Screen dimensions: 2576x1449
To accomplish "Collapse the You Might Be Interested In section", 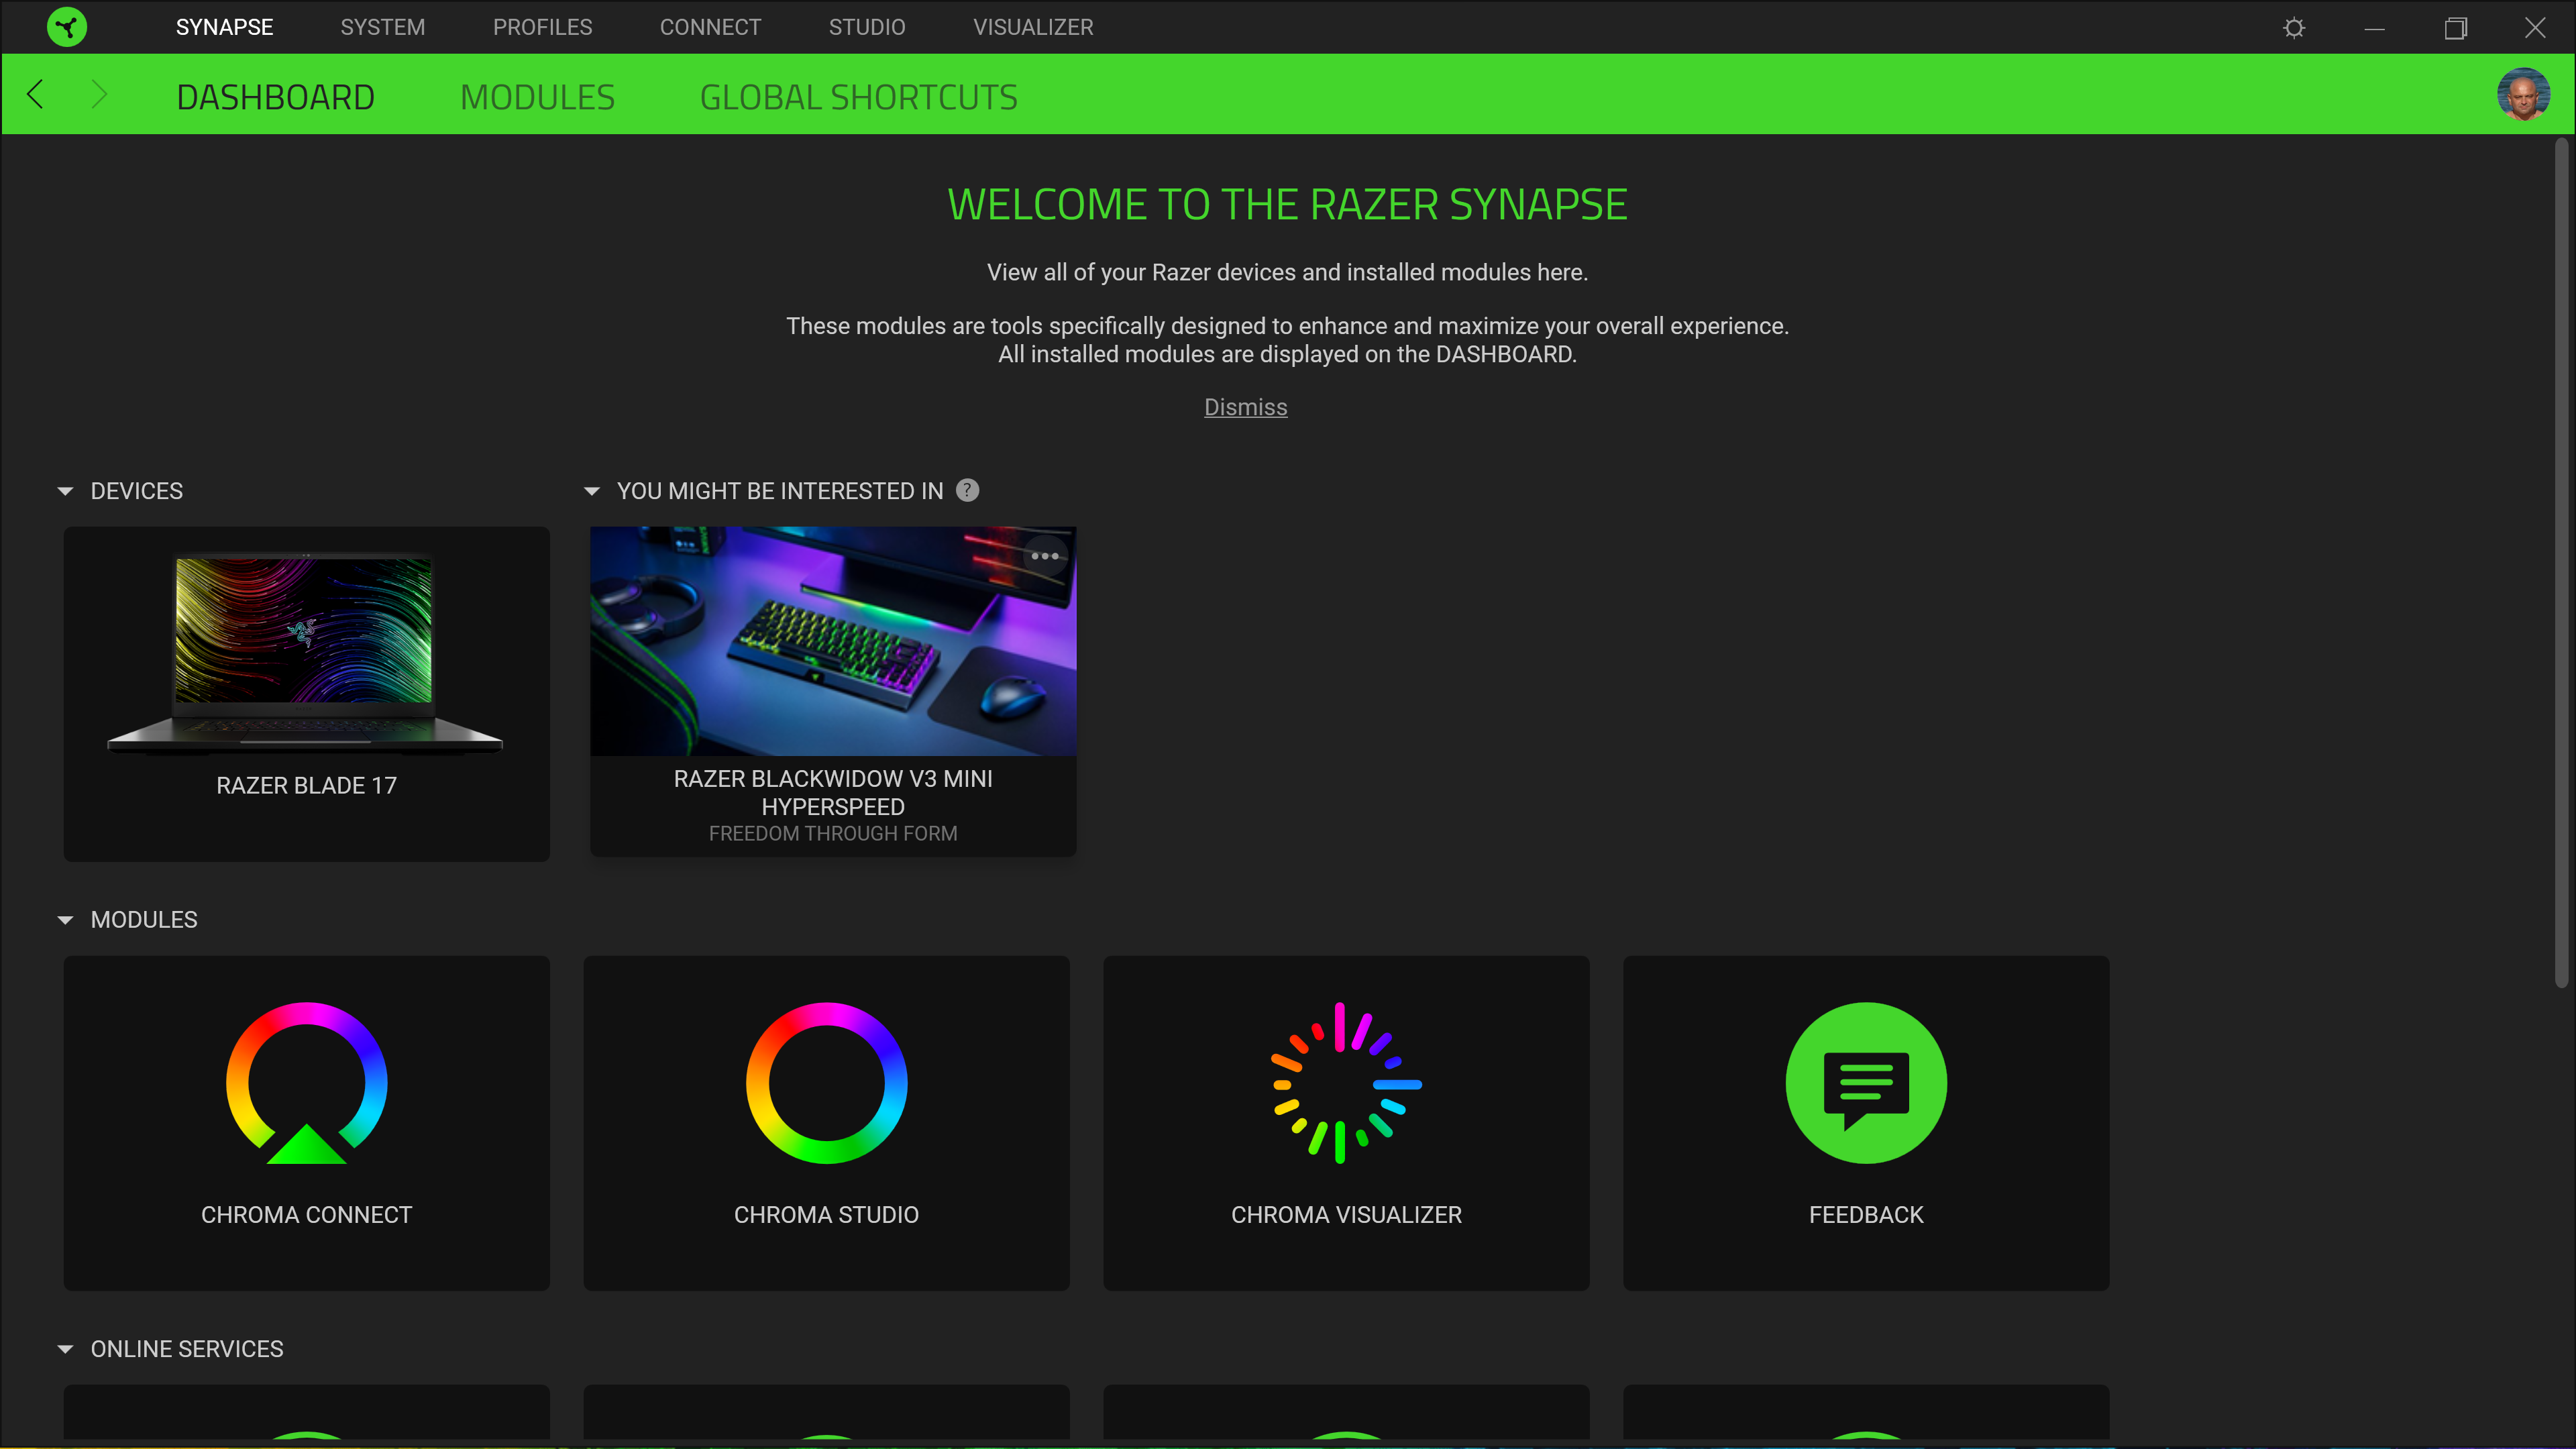I will coord(592,490).
